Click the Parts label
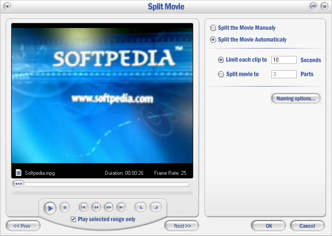 pos(307,74)
